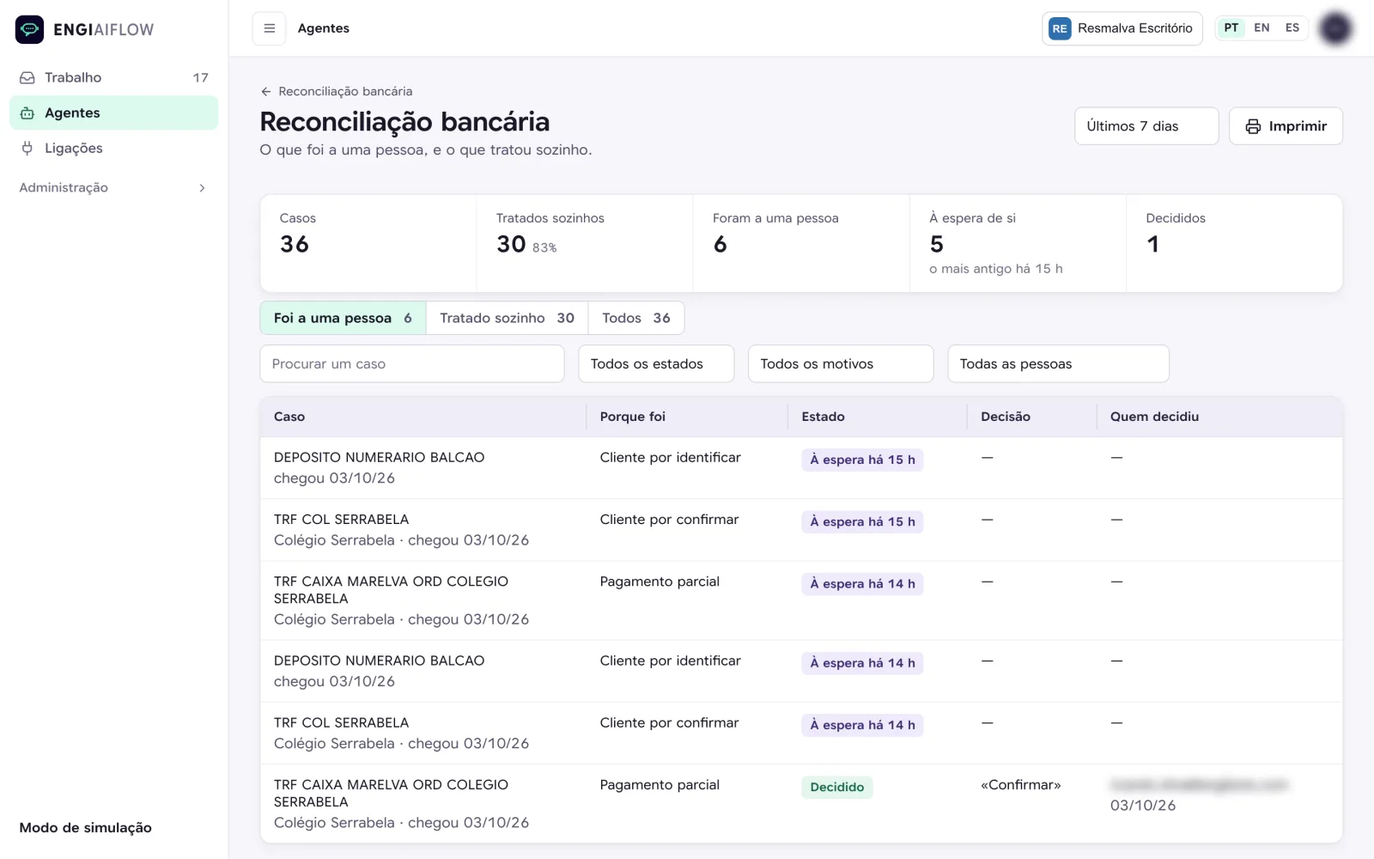Switch language to EN

1262,27
